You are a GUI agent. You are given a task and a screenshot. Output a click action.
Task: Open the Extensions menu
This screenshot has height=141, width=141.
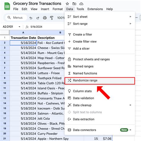(95, 9)
